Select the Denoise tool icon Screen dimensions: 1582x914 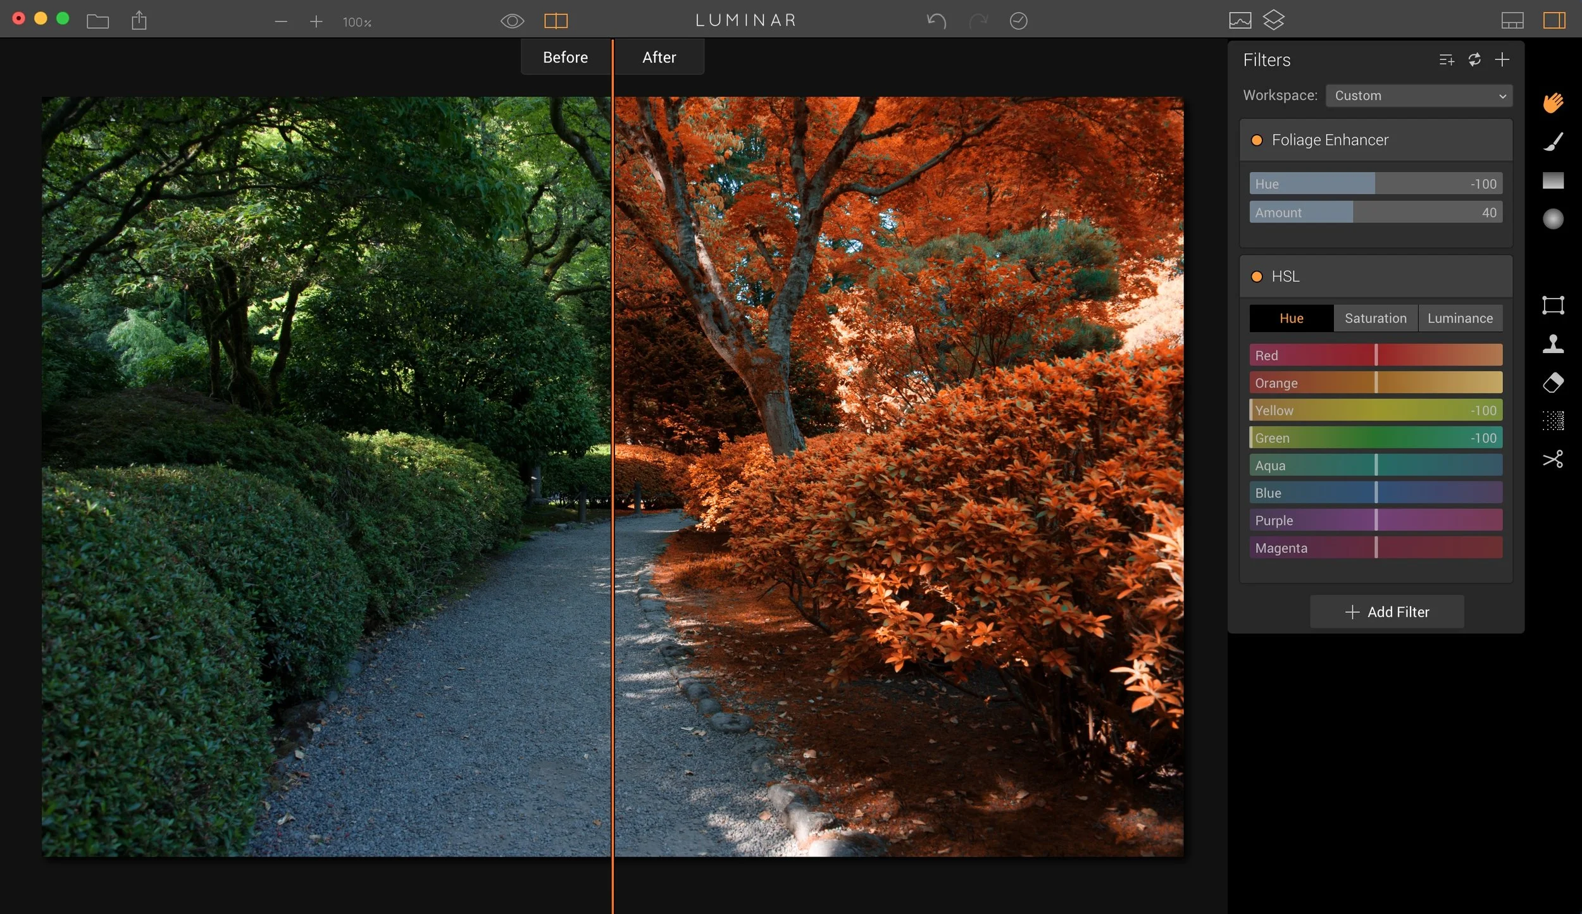click(x=1554, y=420)
